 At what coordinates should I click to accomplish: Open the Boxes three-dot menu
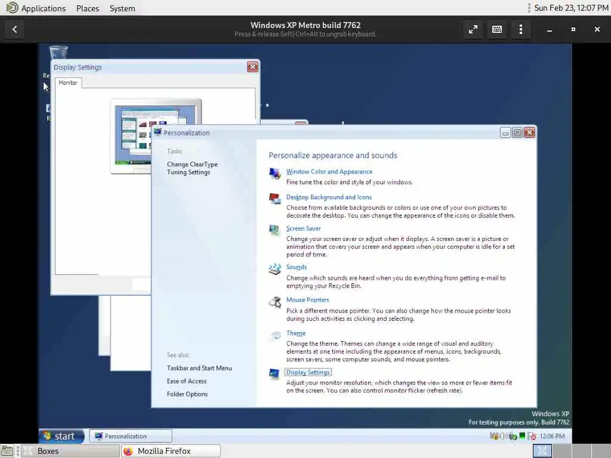tap(521, 29)
